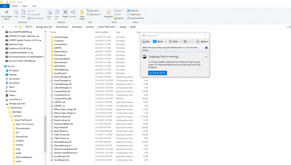Select the Traffic Policer.ini file
This screenshot has width=291, height=165.
pyautogui.click(x=61, y=138)
